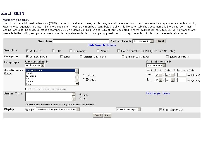Tick the Legal Literature checkbox
The height and width of the screenshot is (150, 201).
(x=167, y=56)
